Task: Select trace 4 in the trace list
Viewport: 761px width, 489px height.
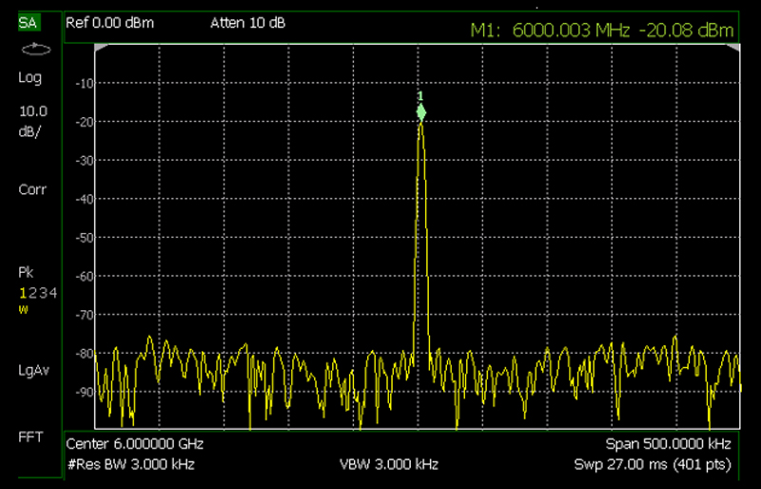Action: coord(53,293)
